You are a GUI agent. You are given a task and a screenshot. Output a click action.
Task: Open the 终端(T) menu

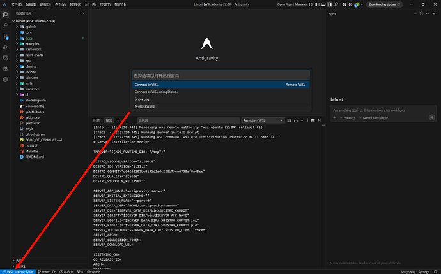pyautogui.click(x=105, y=4)
